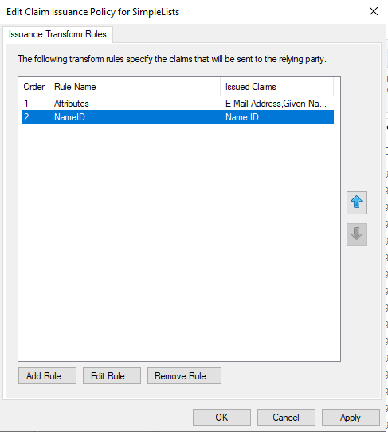This screenshot has width=388, height=432.
Task: Click the Remove Rule button
Action: pyautogui.click(x=184, y=375)
